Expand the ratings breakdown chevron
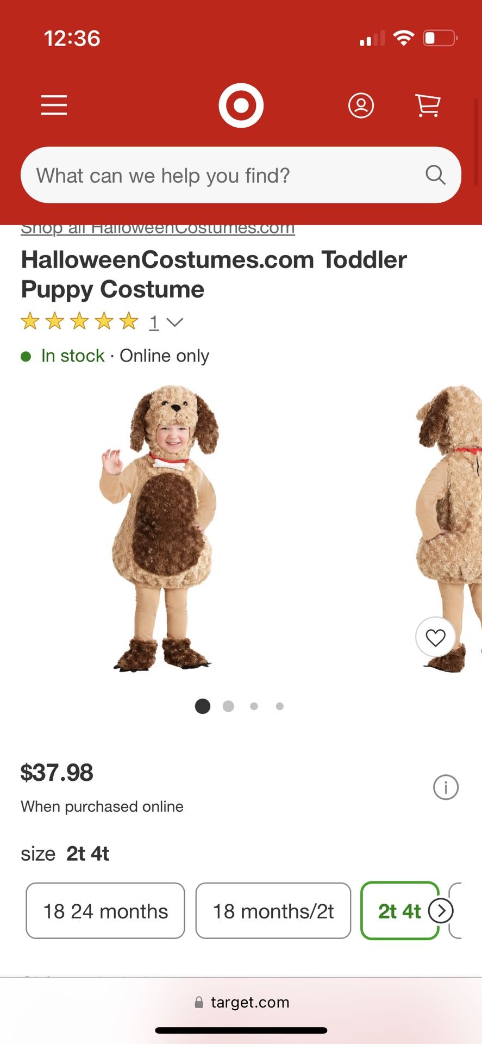This screenshot has height=1044, width=482. [x=175, y=322]
